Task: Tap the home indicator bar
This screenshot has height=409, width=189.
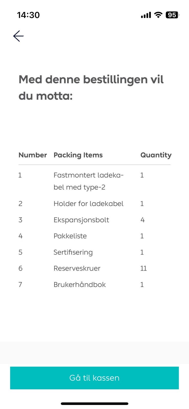Action: [x=94, y=404]
